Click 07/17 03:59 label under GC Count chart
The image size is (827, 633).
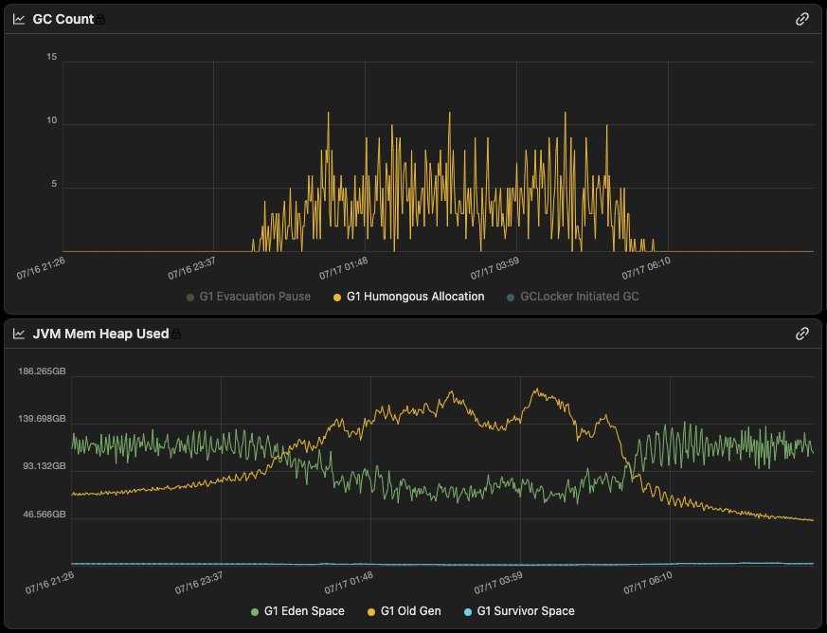point(494,268)
